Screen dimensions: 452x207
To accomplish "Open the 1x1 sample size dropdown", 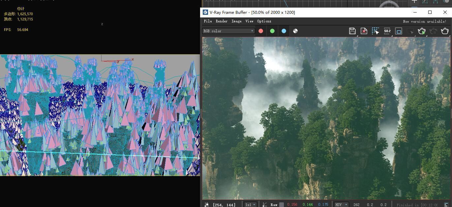I will pyautogui.click(x=251, y=205).
